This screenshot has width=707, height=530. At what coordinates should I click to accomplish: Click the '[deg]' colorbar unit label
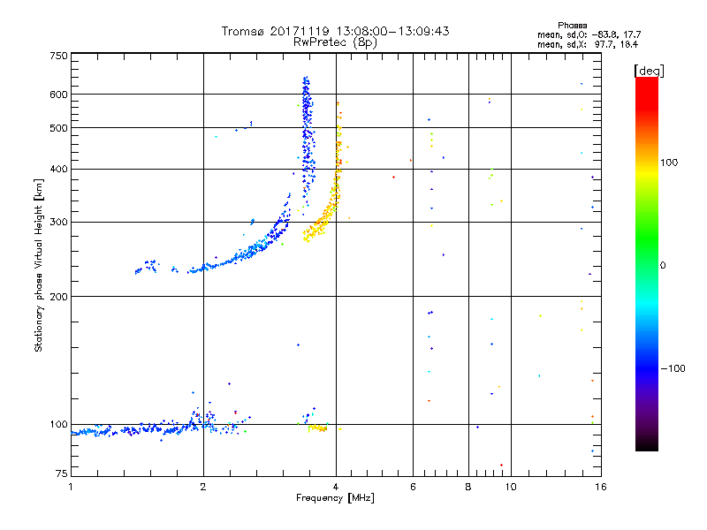(649, 71)
